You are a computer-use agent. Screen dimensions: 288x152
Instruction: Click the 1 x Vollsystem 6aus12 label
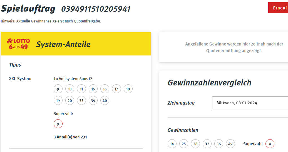point(73,79)
